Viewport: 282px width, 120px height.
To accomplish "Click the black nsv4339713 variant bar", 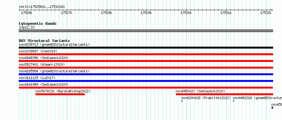I will [x=146, y=48].
